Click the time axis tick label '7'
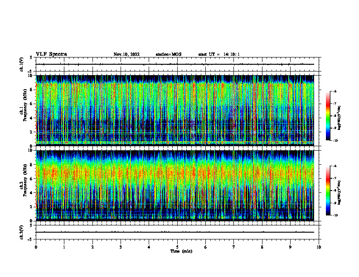 pyautogui.click(x=234, y=247)
